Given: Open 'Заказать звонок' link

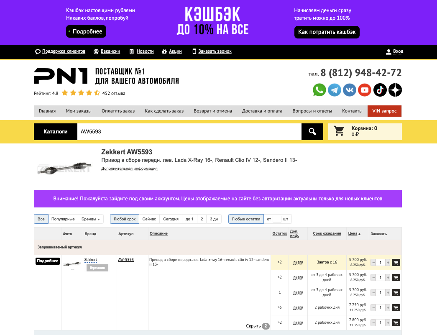Looking at the screenshot, I should click(x=215, y=51).
